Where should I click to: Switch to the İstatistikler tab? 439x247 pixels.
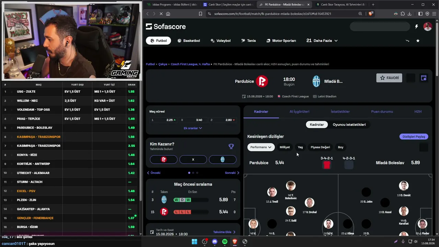pyautogui.click(x=340, y=111)
